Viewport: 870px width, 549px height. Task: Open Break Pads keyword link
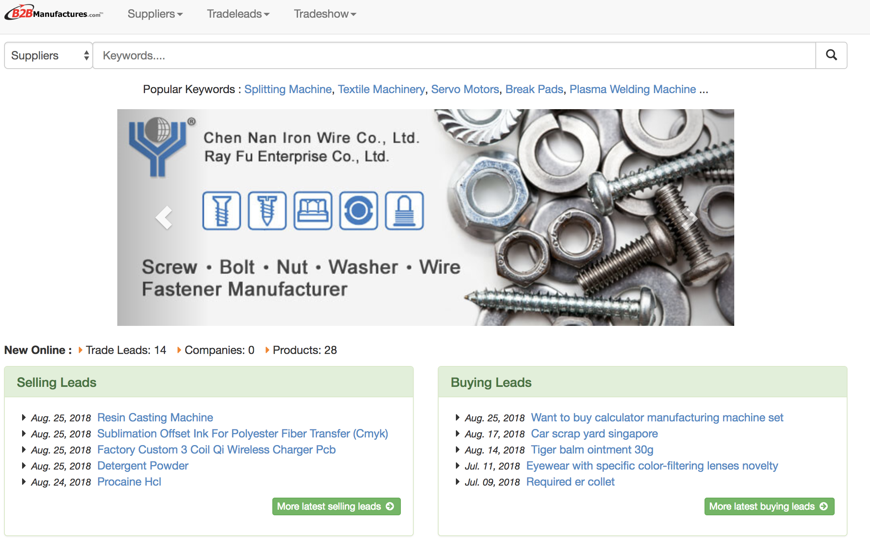534,89
